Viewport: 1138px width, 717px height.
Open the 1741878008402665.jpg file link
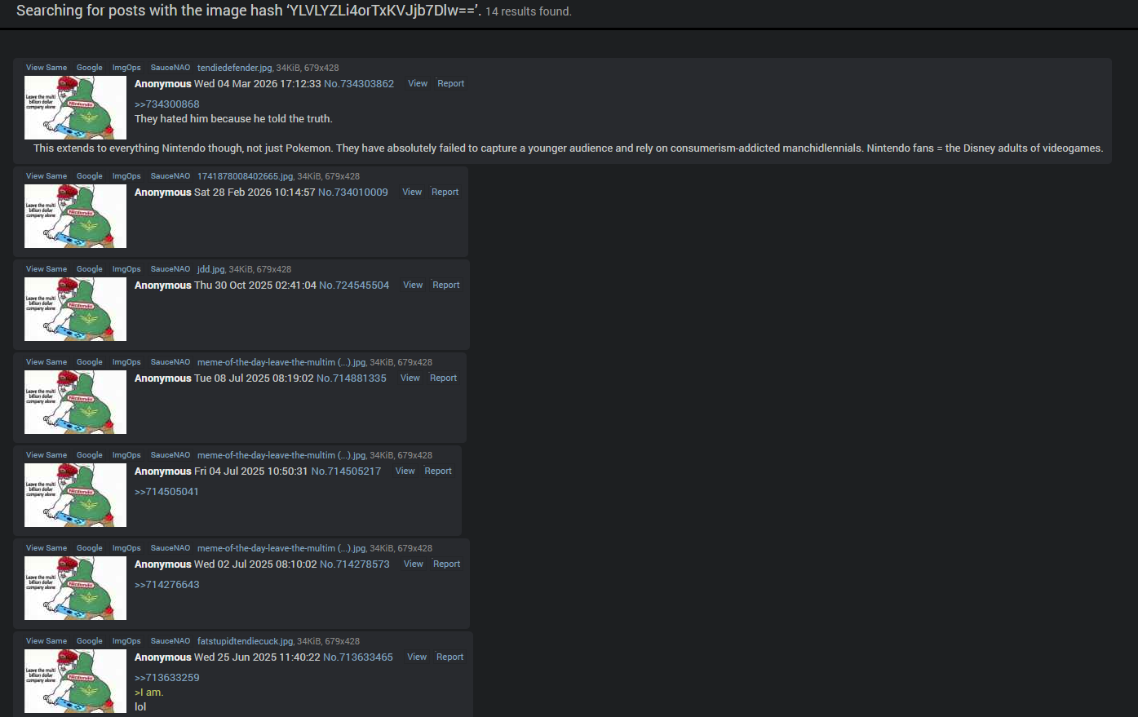pyautogui.click(x=245, y=176)
